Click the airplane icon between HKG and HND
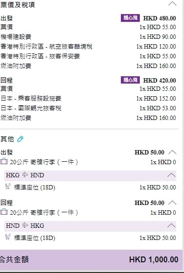184x273 pixels. (25, 175)
